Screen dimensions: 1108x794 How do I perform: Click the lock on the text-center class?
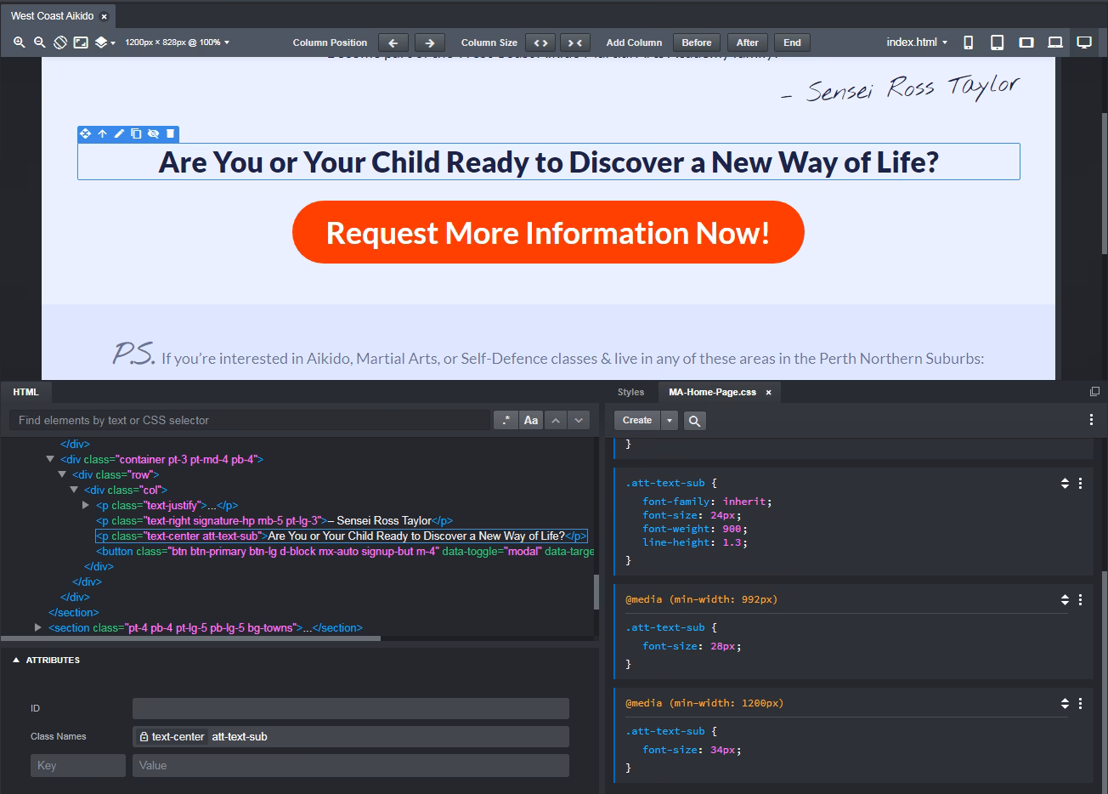pos(143,736)
